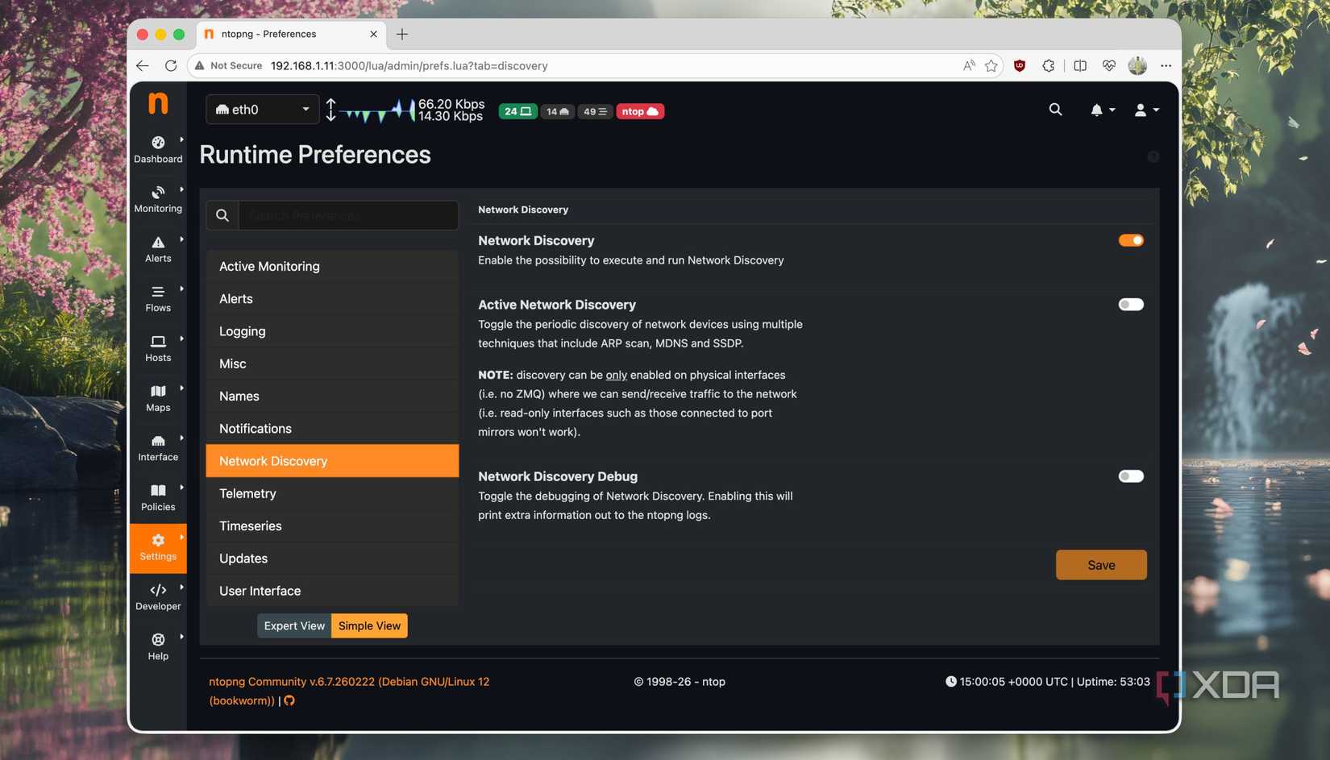Open the ntopng Community version link

click(349, 691)
